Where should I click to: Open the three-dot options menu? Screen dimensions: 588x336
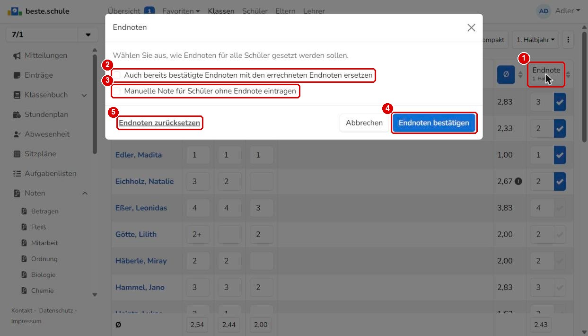[x=568, y=40]
